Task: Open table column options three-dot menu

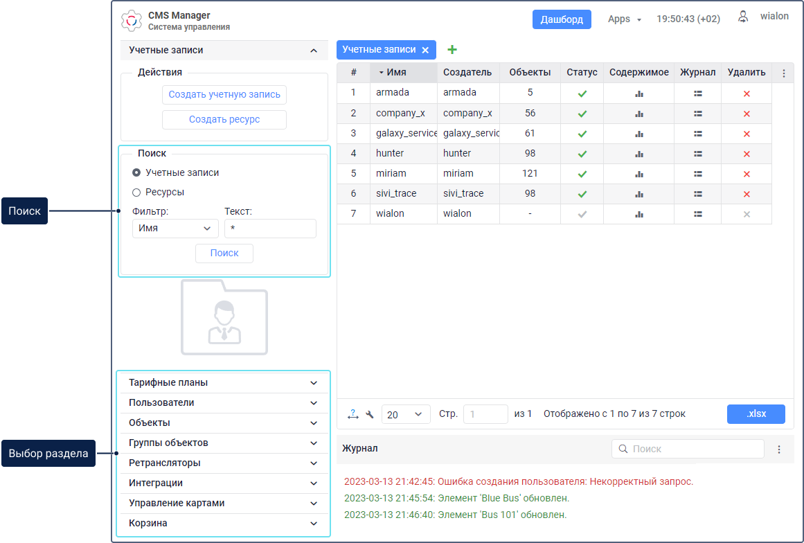Action: pyautogui.click(x=784, y=73)
